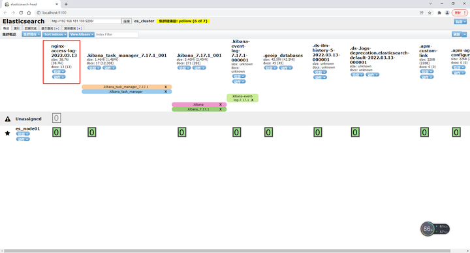470x253 pixels.
Task: Open the cluster sort dropdown in overview toolbar
Action: pyautogui.click(x=31, y=35)
